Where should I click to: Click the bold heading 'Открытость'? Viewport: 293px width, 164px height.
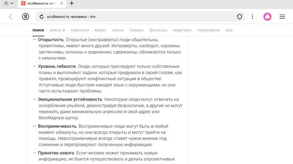51,40
